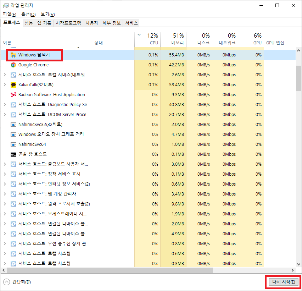The height and width of the screenshot is (291, 302).
Task: Expand 서비스 호스트: 클립보드 사용자 서비스
Action: click(x=5, y=164)
